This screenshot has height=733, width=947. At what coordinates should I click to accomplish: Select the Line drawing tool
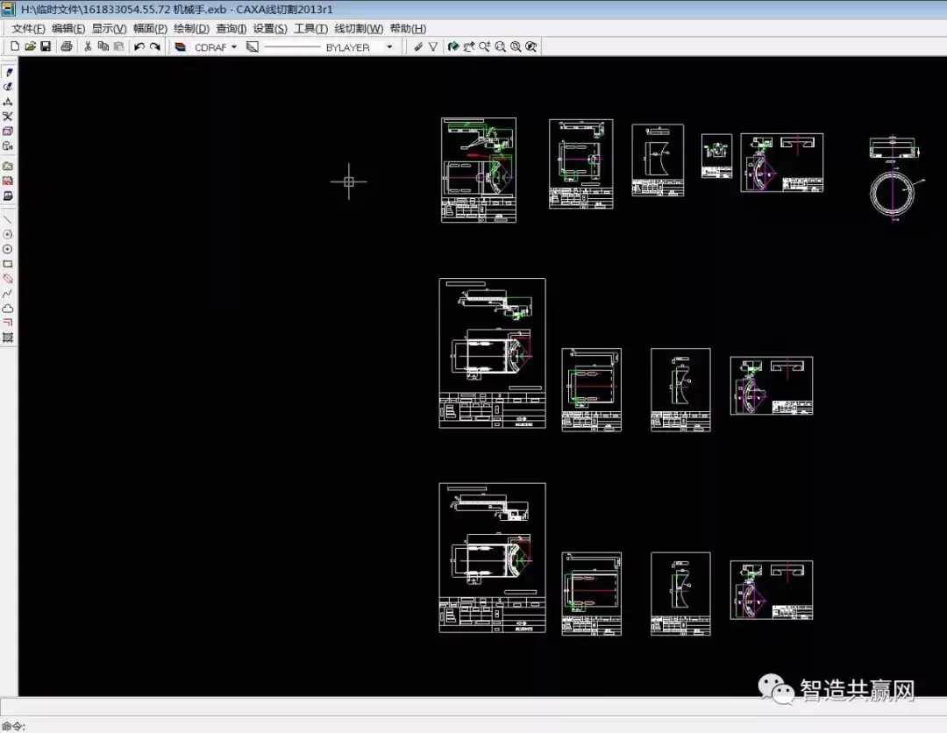[x=8, y=220]
